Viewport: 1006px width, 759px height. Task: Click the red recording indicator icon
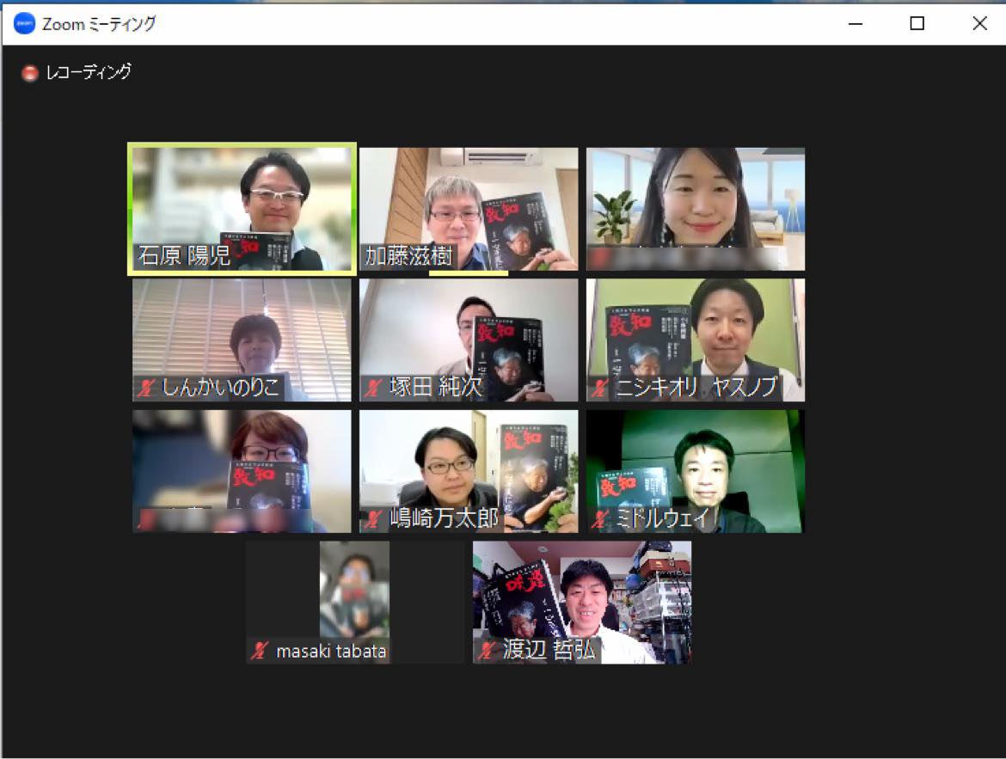[30, 73]
